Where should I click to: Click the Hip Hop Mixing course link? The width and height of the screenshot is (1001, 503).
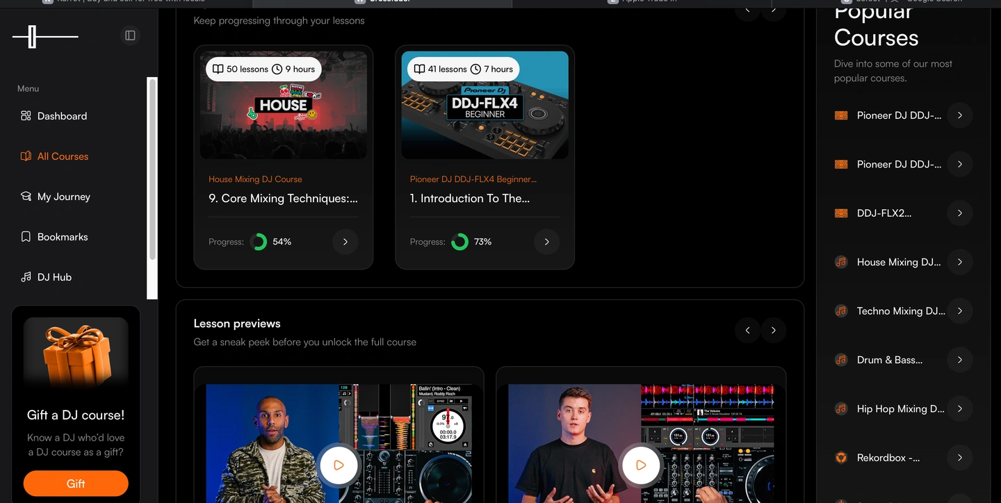[900, 409]
